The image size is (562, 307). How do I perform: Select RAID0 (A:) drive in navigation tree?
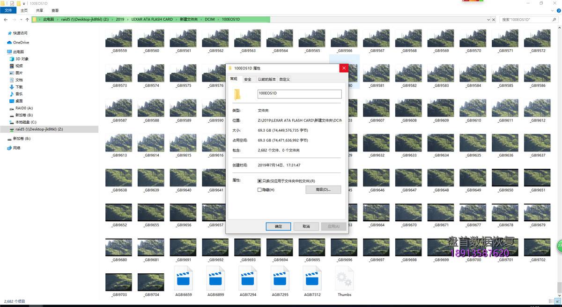24,108
